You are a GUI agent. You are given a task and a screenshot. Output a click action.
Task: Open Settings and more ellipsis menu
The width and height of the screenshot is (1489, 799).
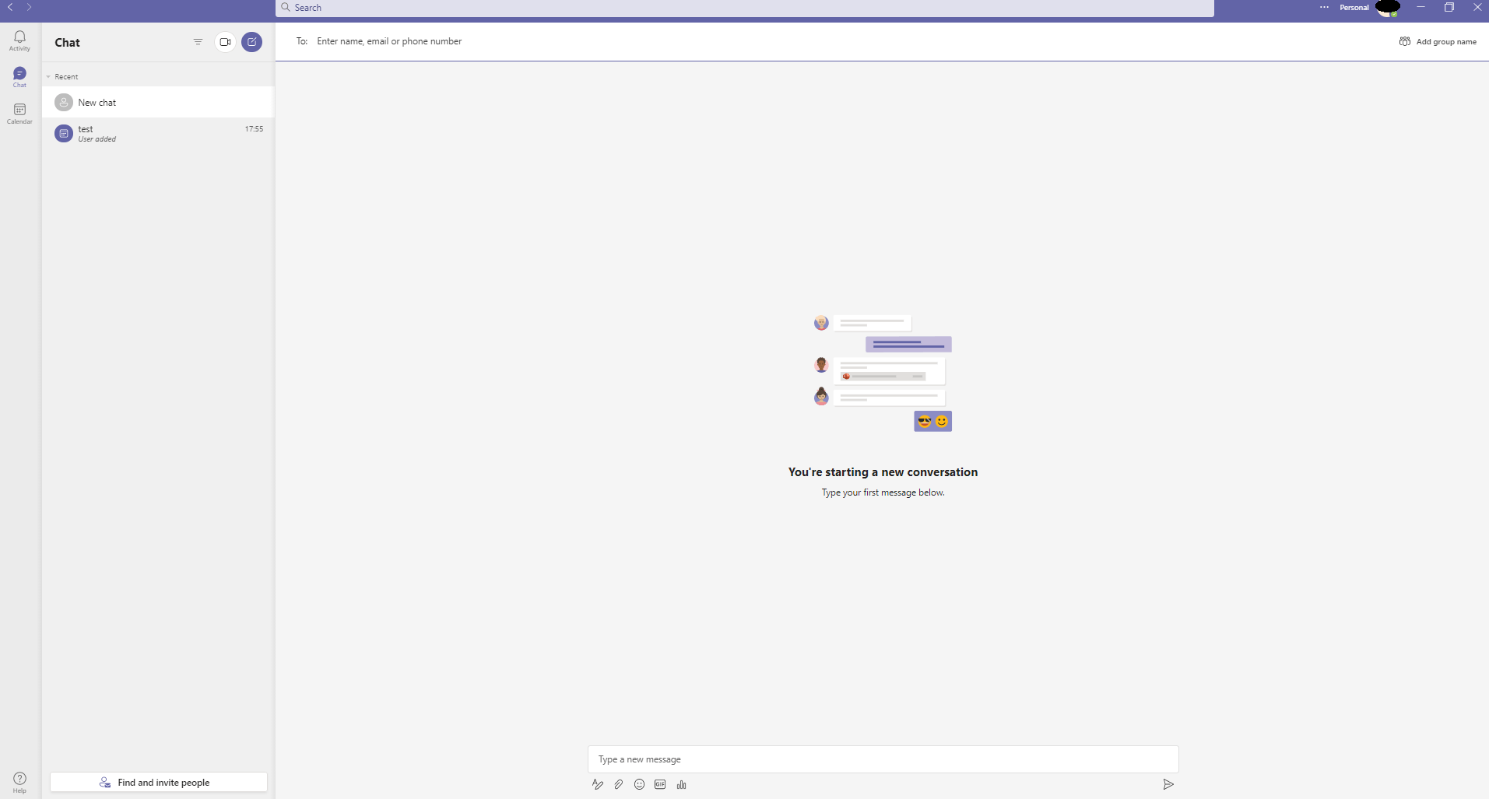coord(1324,7)
